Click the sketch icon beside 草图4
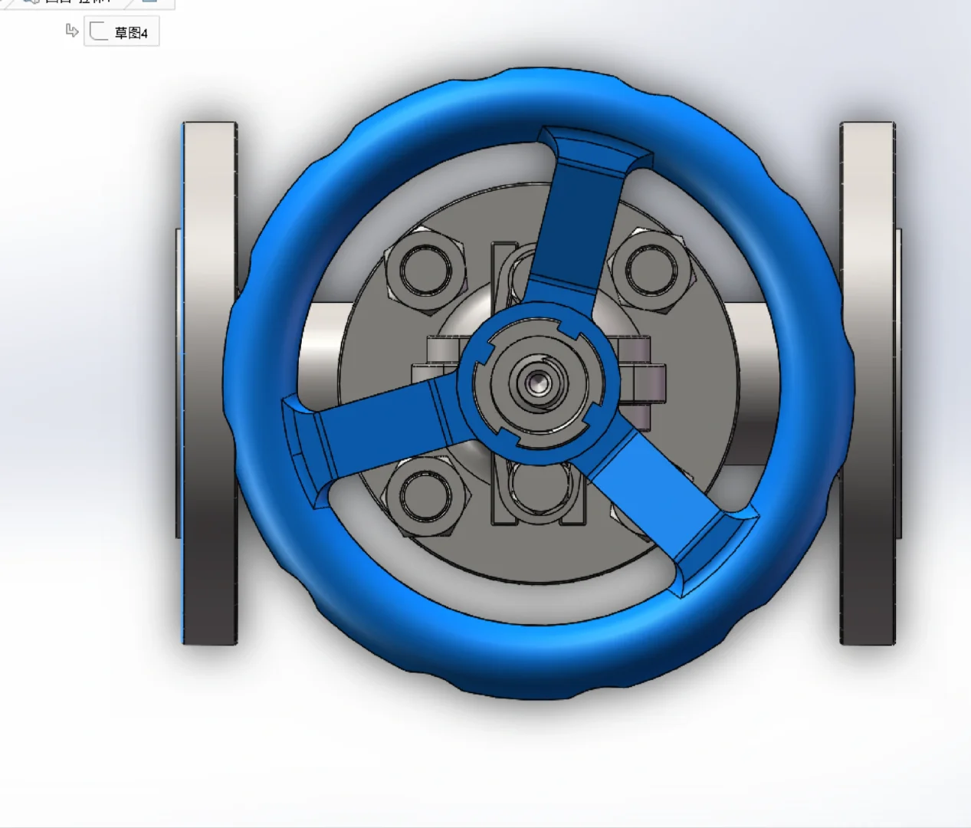 (99, 31)
